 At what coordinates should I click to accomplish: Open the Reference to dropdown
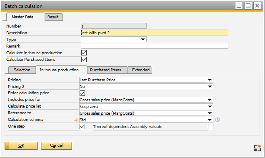pos(210,113)
